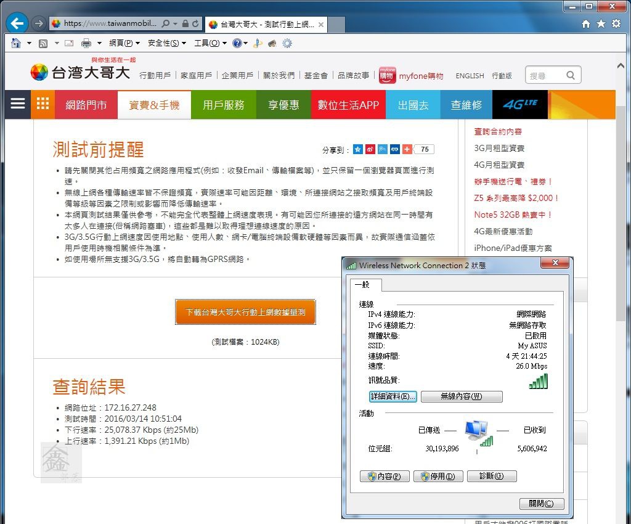Open the 4G LTE navigation tab
This screenshot has width=631, height=524.
(520, 105)
